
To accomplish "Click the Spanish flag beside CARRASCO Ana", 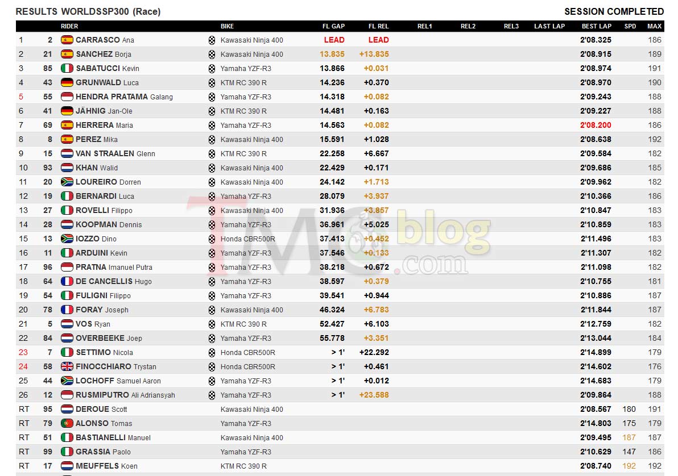I will (67, 40).
